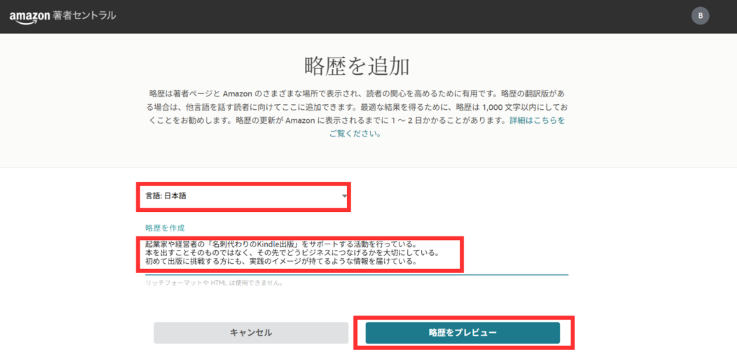Click the "略歴を追加" page heading
Screen dimensions: 737x355
[357, 67]
